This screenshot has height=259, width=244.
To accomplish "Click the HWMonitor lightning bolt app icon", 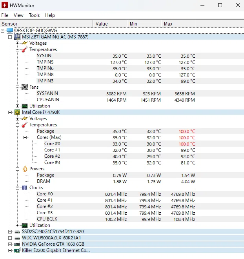I will pos(4,5).
